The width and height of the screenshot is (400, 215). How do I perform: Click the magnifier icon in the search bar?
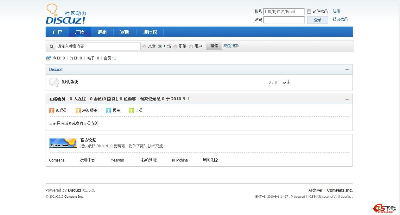point(51,46)
